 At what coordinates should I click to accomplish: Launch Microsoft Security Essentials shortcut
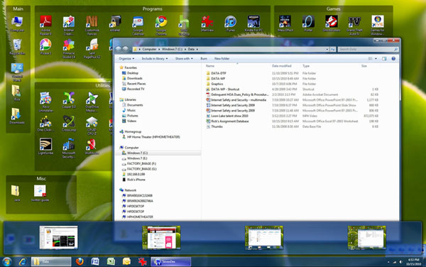point(69,148)
